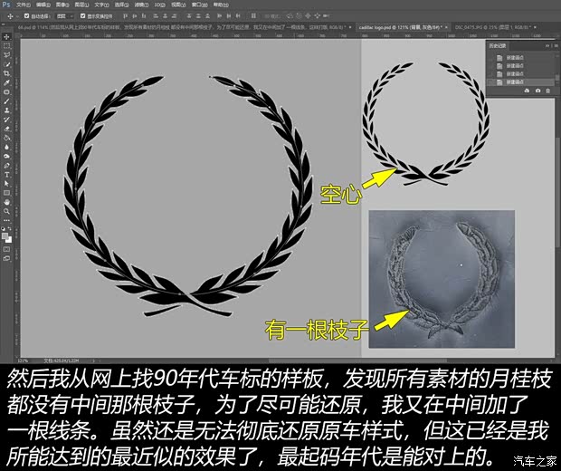The height and width of the screenshot is (471, 561).
Task: Click the zoom percentage field in status bar
Action: coord(24,360)
